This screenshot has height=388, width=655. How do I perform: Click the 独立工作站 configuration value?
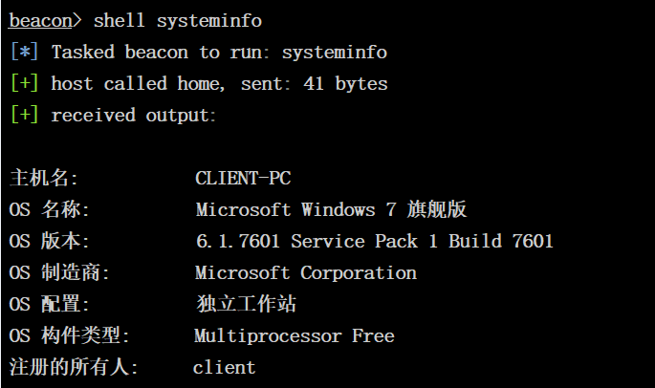(x=246, y=304)
